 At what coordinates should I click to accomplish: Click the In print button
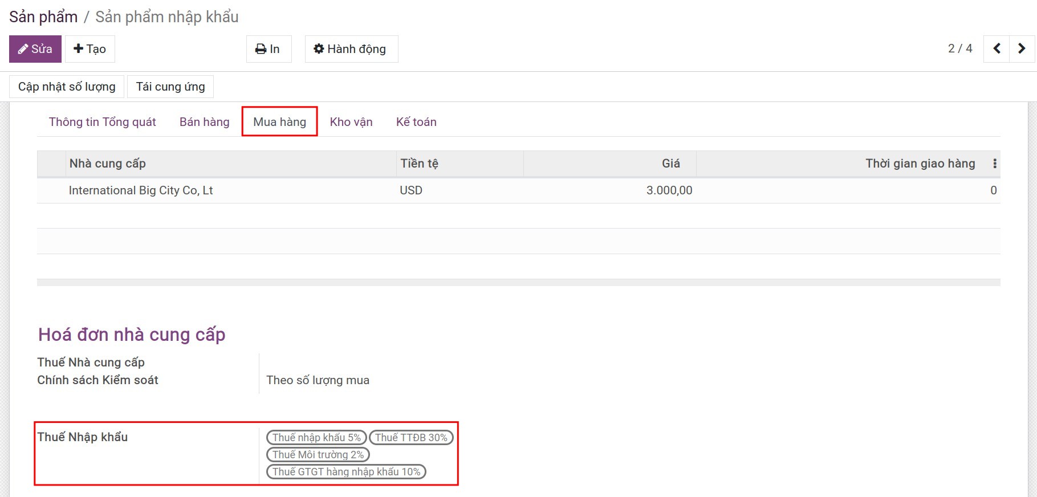[x=269, y=49]
